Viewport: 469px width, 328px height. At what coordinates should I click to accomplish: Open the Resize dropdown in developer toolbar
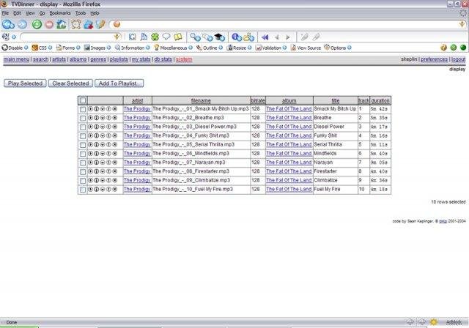[x=240, y=48]
